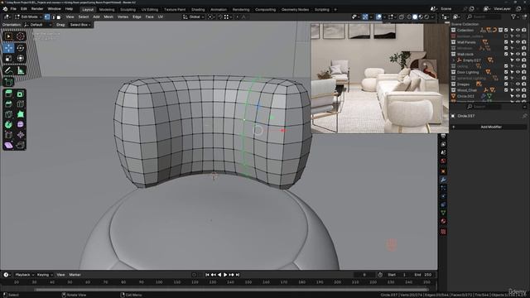This screenshot has width=530, height=298.
Task: Open the outliner filter dropdown
Action: tap(515, 17)
